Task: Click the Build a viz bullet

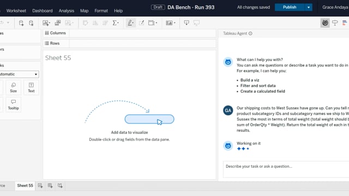Action: click(x=250, y=80)
